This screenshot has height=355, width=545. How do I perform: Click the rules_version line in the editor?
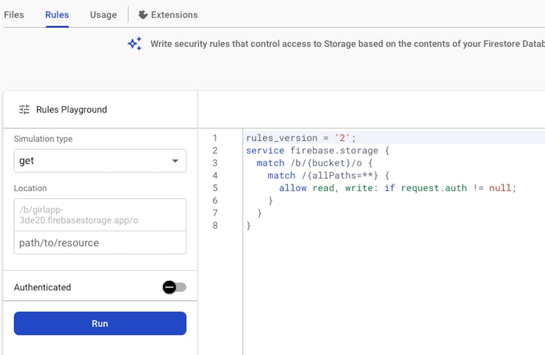(301, 138)
